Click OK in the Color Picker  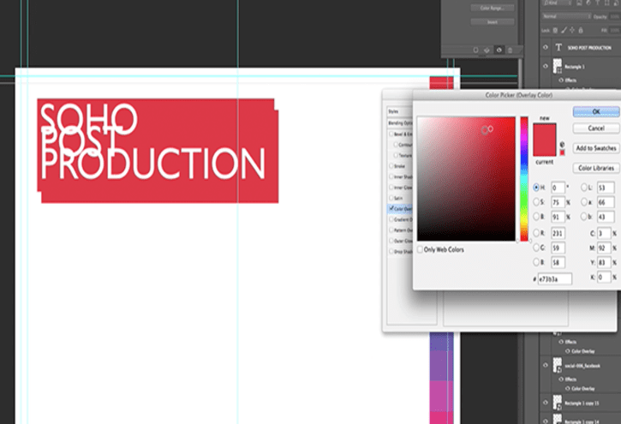click(596, 111)
